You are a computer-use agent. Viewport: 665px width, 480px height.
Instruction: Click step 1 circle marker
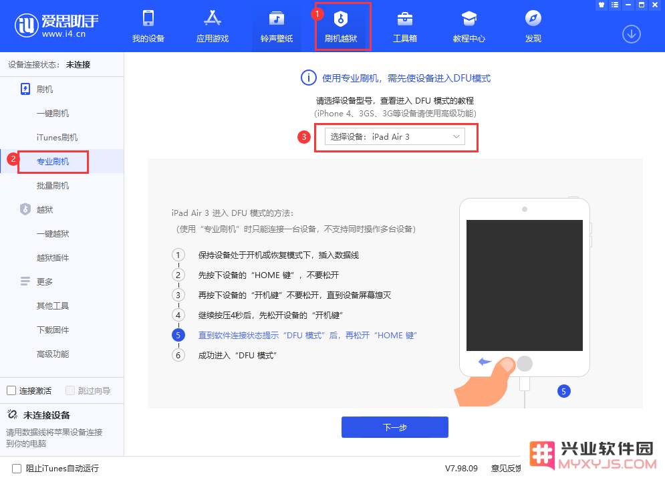click(x=178, y=255)
